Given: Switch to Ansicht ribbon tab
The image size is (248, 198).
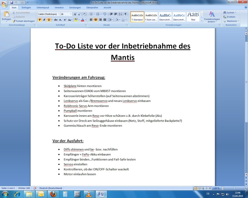Looking at the screenshot, I should 107,7.
